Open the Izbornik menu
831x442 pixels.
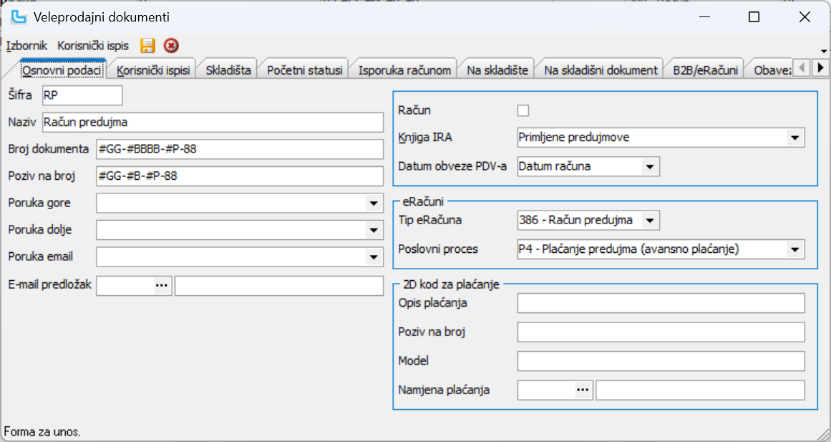click(x=27, y=46)
